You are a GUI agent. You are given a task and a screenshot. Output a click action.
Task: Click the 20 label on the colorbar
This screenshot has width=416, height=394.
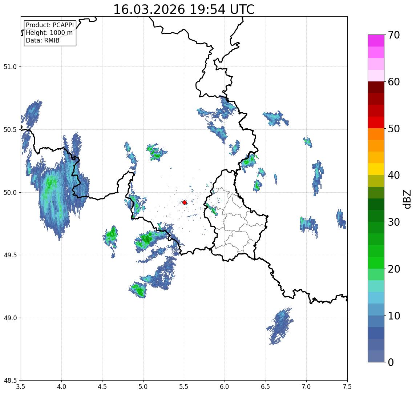pyautogui.click(x=394, y=269)
